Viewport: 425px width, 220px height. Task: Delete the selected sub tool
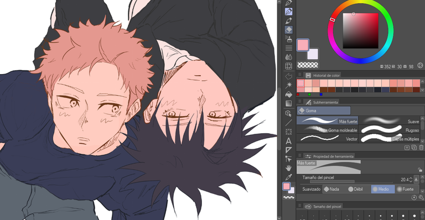(x=421, y=148)
